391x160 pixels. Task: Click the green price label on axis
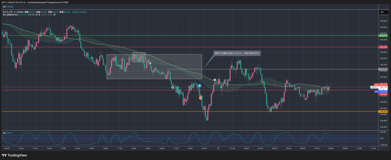(383, 36)
